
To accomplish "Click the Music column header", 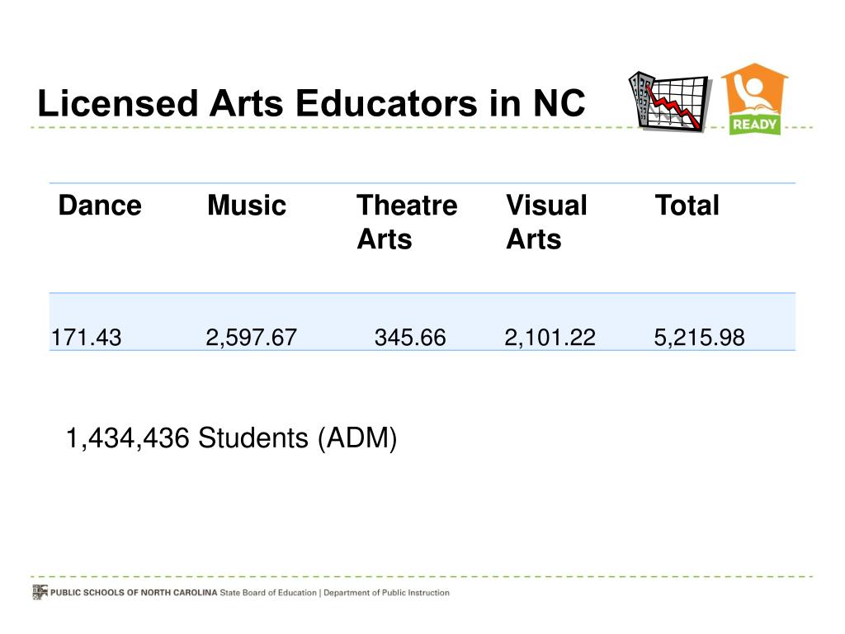I will click(247, 206).
